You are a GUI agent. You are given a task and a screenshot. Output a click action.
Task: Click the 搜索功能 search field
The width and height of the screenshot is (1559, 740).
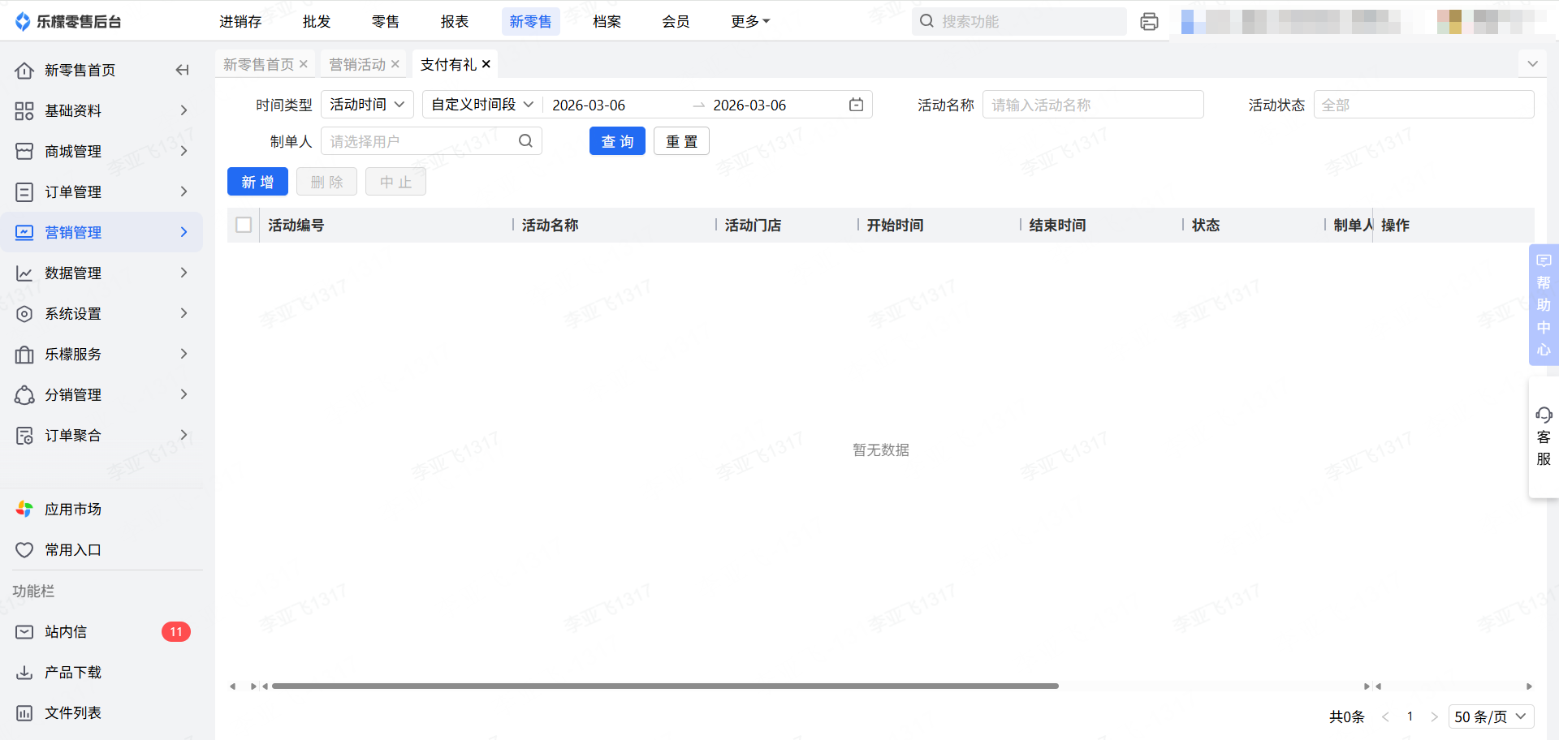point(1019,22)
